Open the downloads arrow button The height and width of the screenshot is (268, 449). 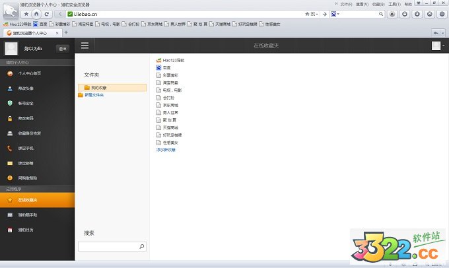pos(417,14)
